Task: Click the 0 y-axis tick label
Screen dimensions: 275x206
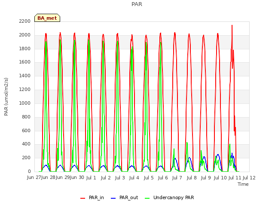Action: point(29,171)
